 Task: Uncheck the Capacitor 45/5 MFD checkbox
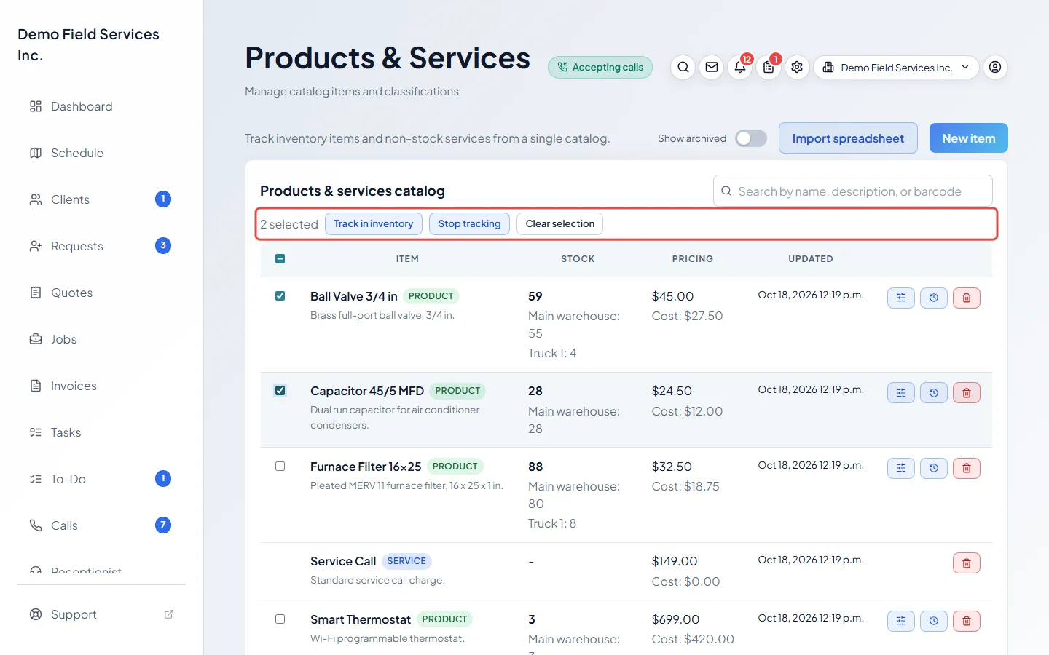click(280, 391)
